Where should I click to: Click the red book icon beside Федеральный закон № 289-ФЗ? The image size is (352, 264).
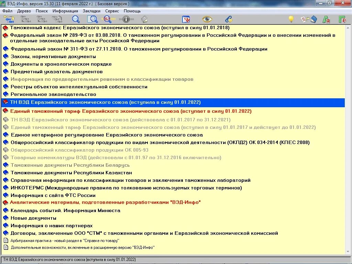point(5,35)
